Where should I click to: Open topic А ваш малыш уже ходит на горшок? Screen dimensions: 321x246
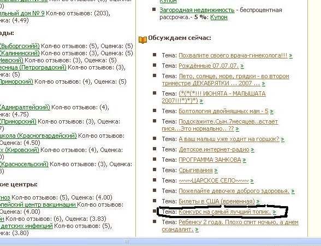pos(229,139)
